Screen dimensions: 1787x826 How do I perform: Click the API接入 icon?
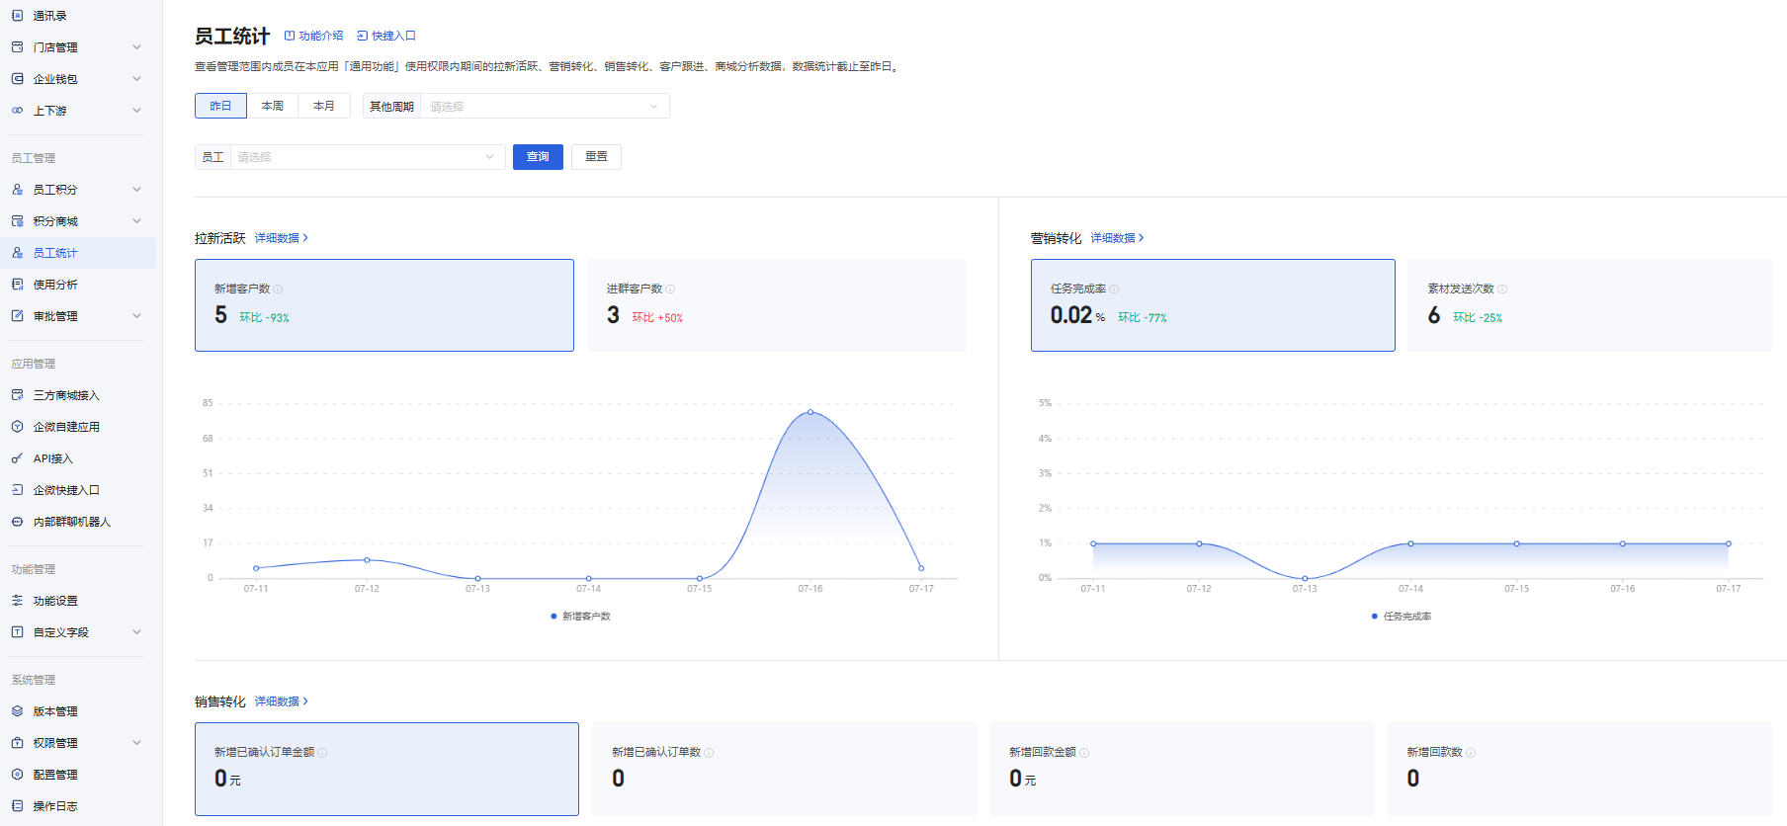click(17, 458)
